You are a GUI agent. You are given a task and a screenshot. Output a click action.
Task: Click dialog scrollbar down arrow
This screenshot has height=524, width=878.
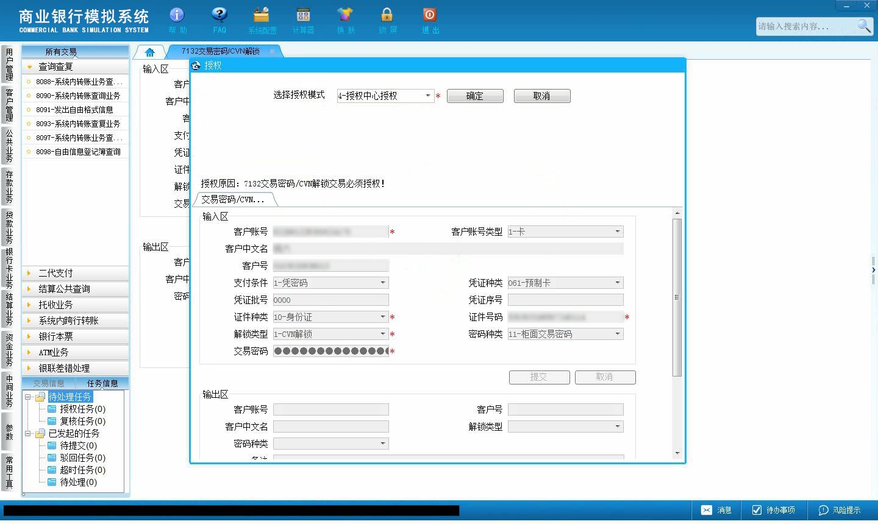(677, 453)
